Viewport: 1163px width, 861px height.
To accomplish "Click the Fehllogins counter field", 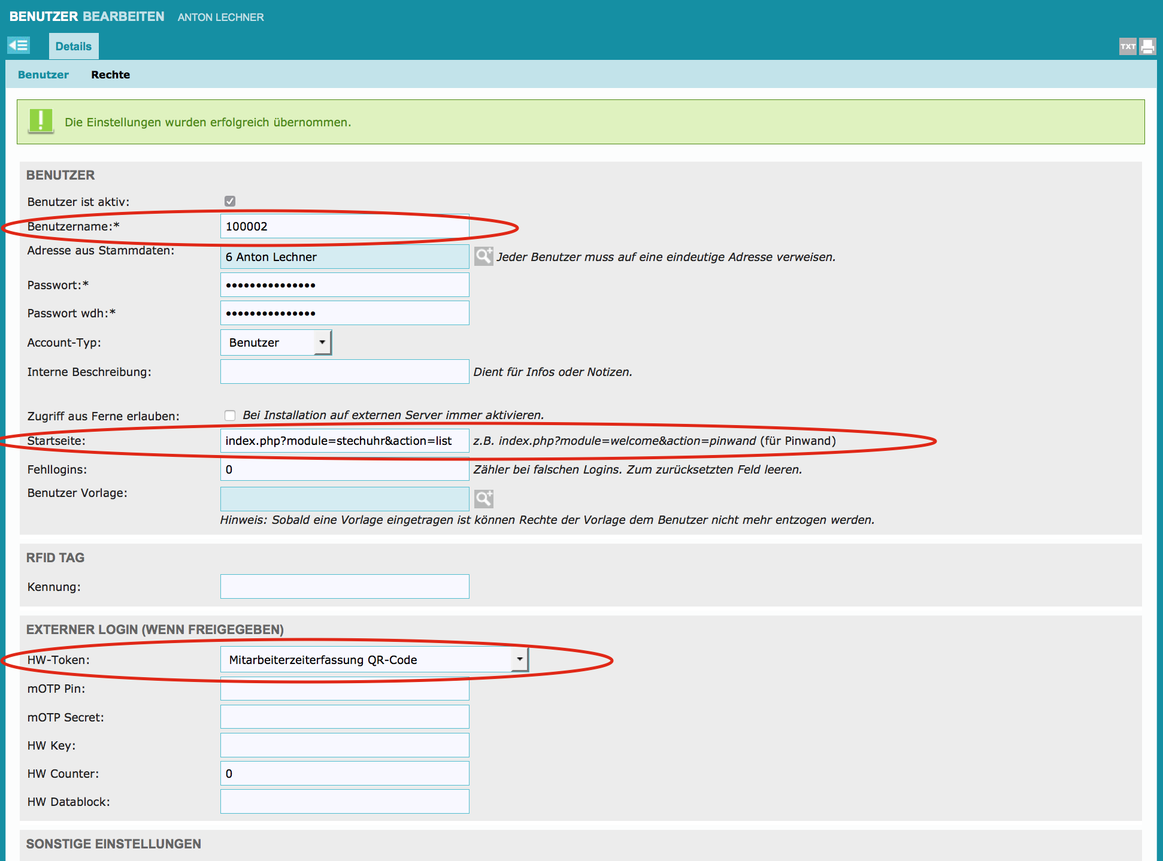I will pos(344,469).
